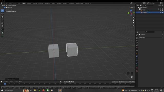Toggle exclude checkbox for Collection
Screen dimensions: 164x92
click(x=159, y=9)
